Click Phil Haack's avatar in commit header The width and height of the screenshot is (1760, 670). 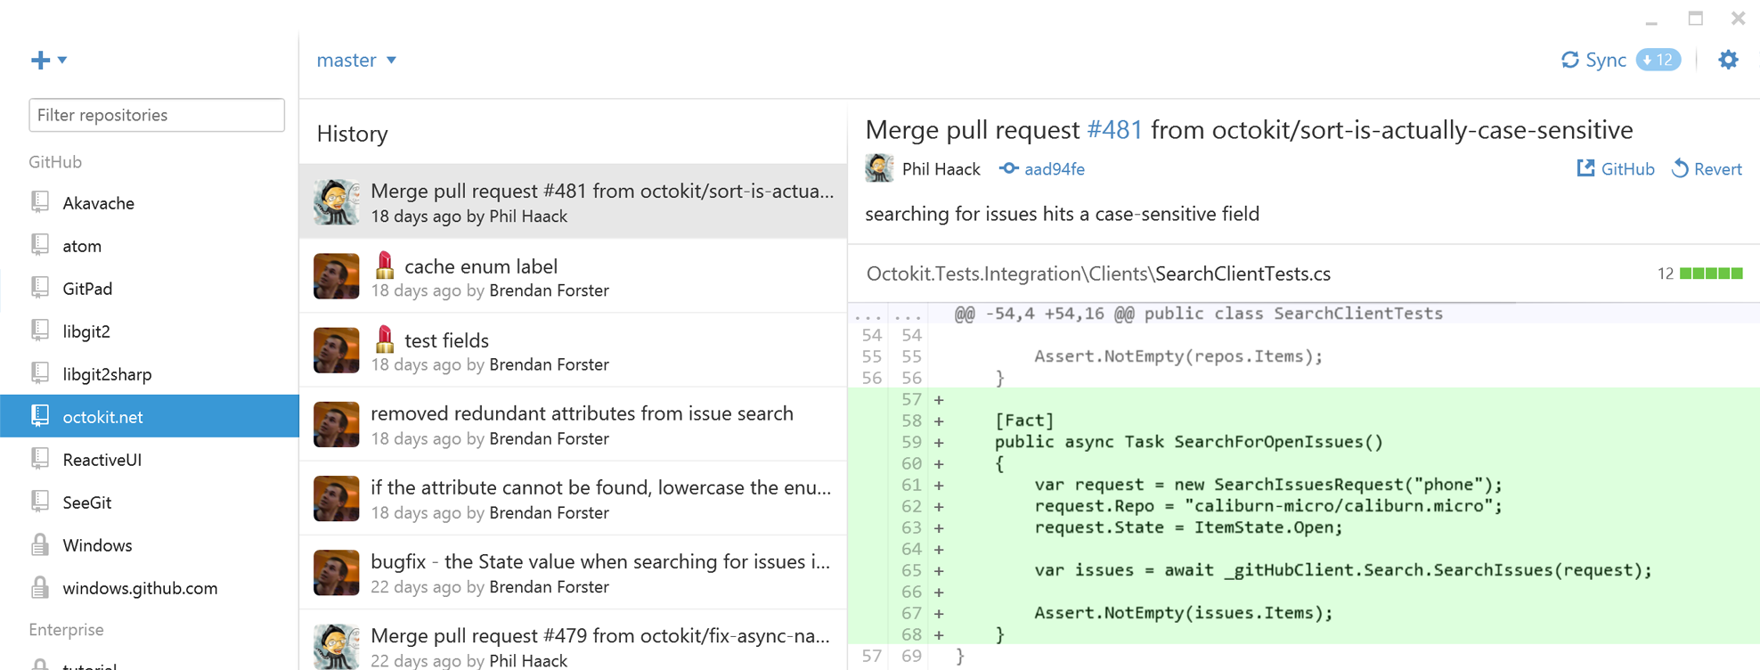point(879,168)
